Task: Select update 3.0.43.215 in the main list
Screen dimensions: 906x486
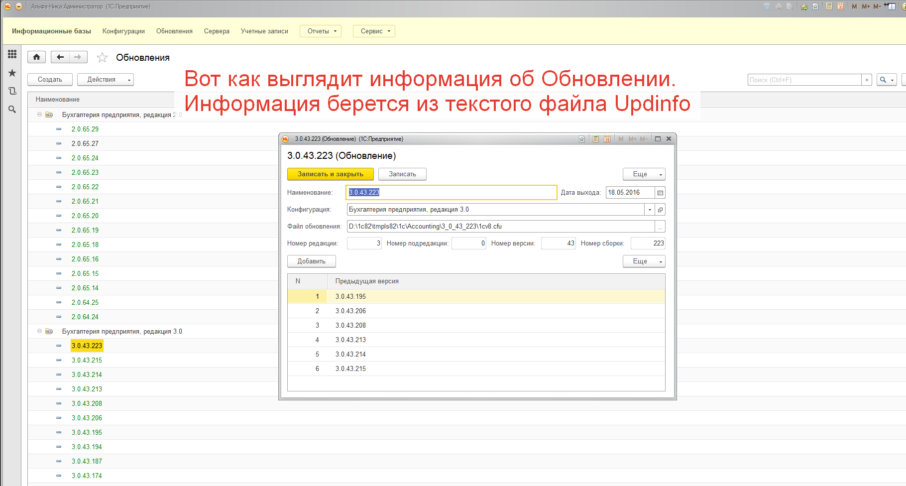Action: pos(87,360)
